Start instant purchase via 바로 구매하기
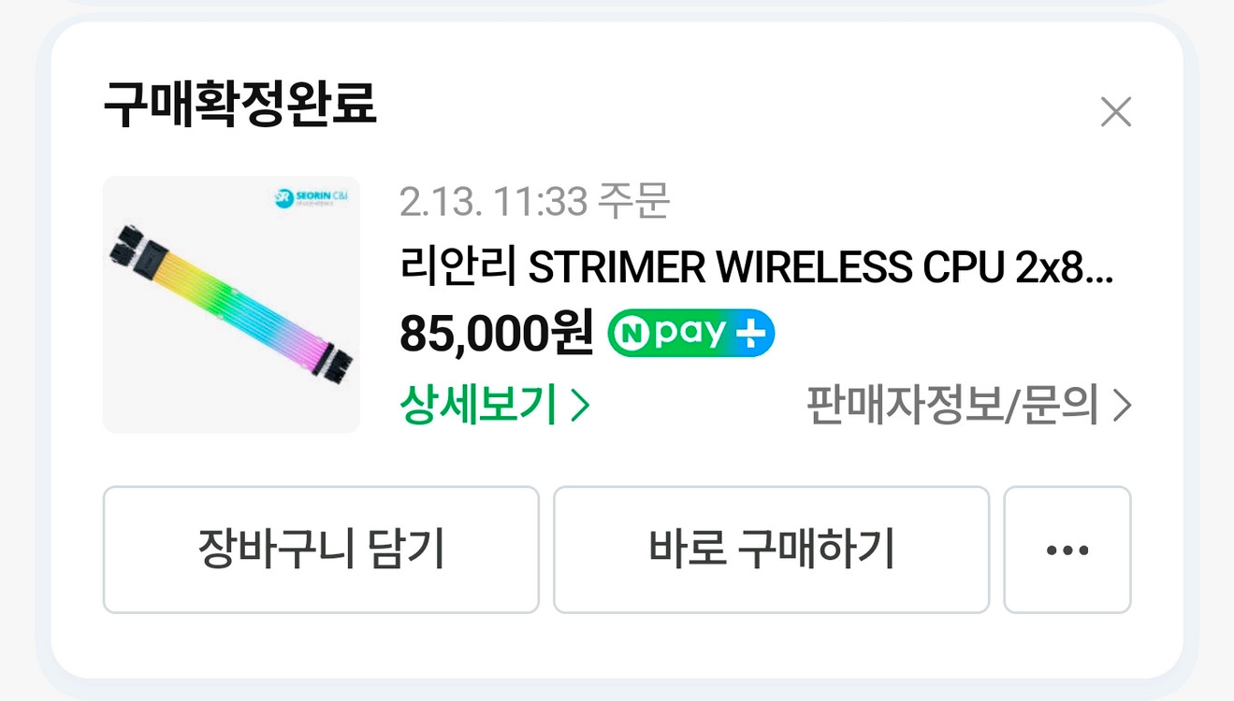 (772, 551)
